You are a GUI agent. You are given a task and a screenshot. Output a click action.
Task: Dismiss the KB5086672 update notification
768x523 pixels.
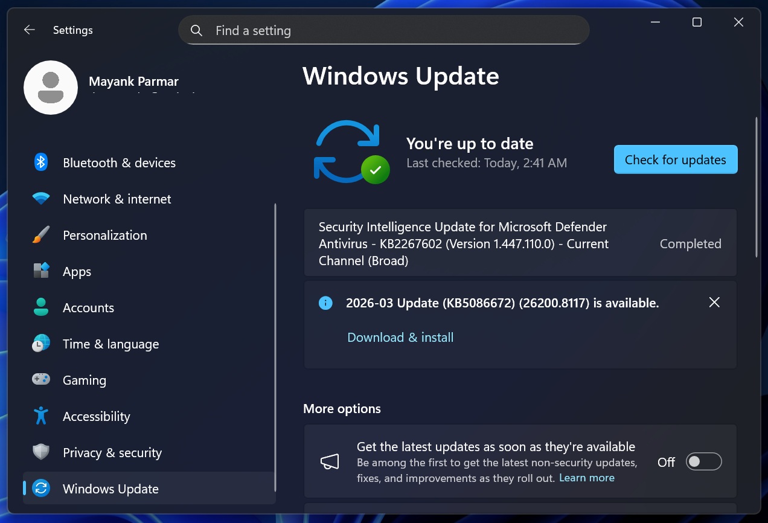(x=714, y=303)
